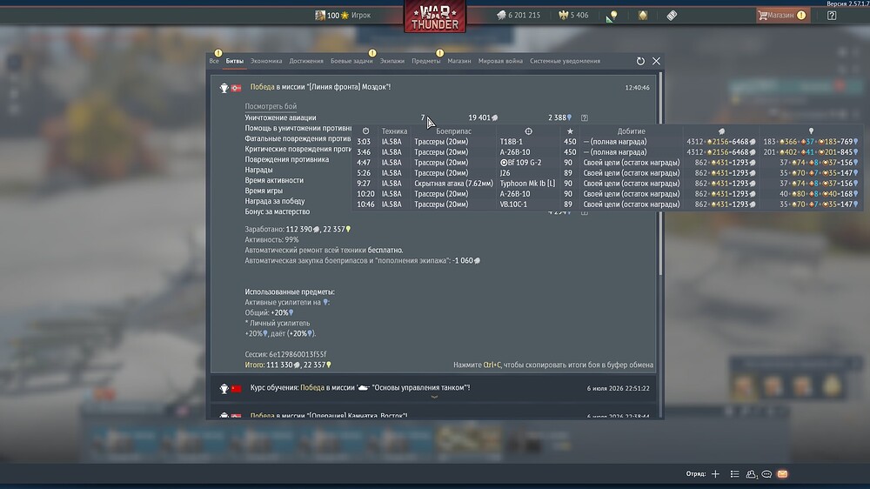Image resolution: width=870 pixels, height=489 pixels.
Task: Click the Посмотреть бой replay link
Action: point(271,106)
